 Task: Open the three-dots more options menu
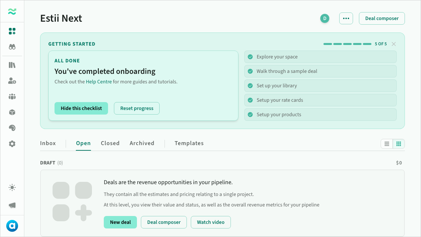click(x=346, y=18)
